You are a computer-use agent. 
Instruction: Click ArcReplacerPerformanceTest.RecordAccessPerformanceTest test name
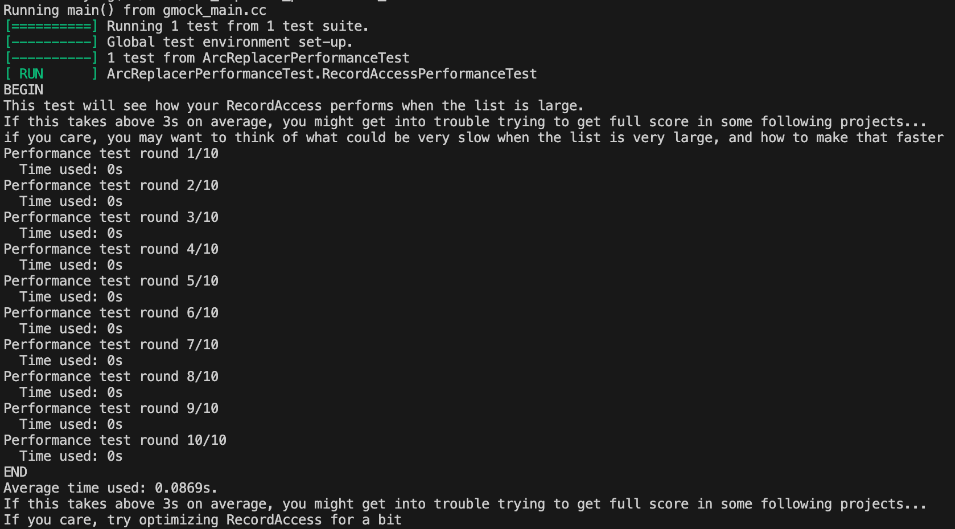click(322, 74)
